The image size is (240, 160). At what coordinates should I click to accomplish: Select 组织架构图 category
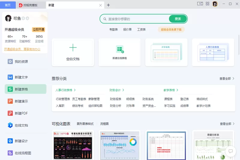[95, 106]
